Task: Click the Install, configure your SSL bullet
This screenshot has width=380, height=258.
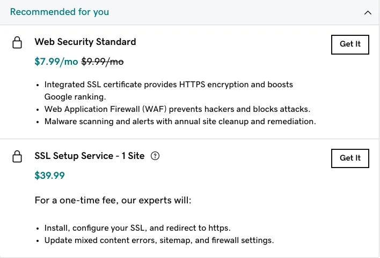Action: point(137,228)
